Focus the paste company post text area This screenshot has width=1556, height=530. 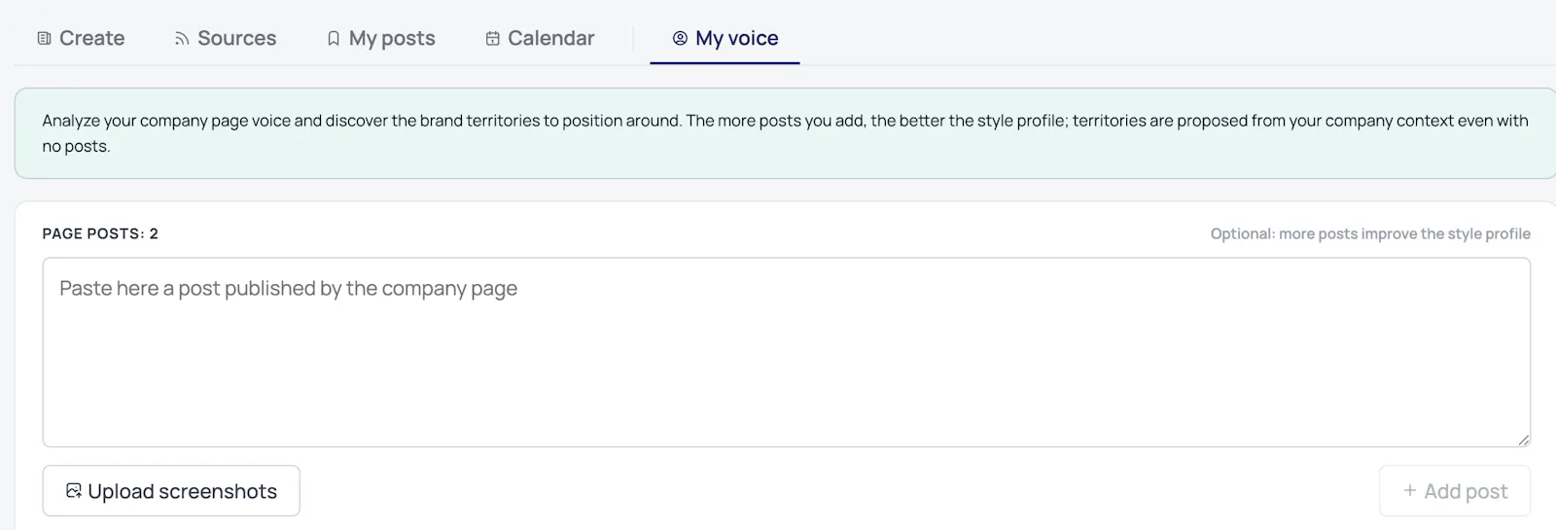[x=787, y=352]
